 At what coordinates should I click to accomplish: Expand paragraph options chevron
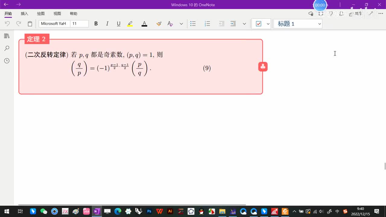244,24
